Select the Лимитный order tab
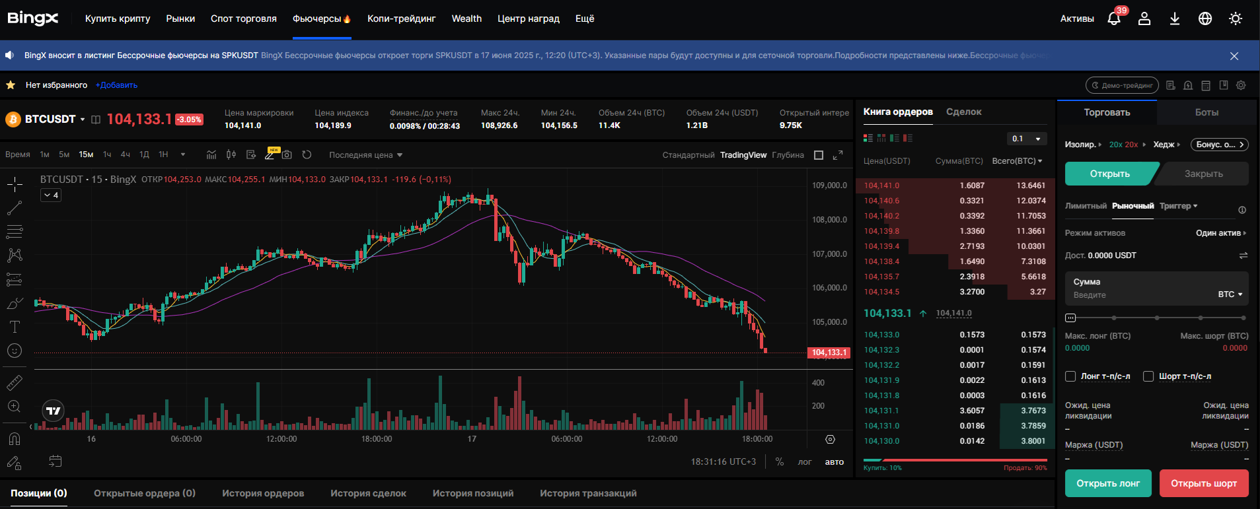The width and height of the screenshot is (1260, 509). click(x=1086, y=206)
